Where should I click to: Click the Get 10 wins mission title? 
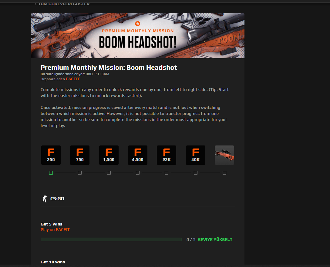coord(53,262)
